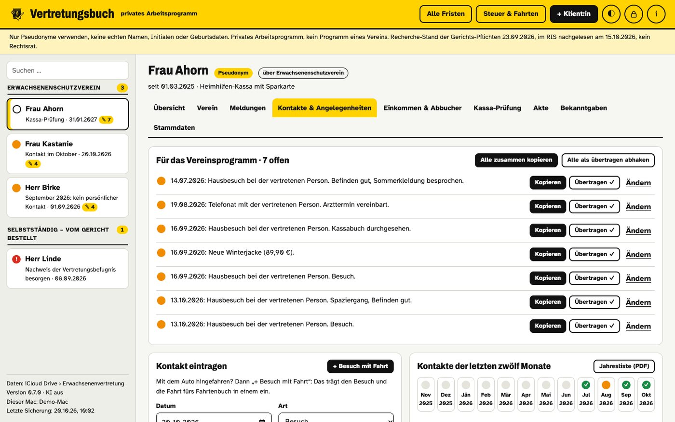Click Ändern for the 19.08.2026 Telefonat

click(x=638, y=207)
